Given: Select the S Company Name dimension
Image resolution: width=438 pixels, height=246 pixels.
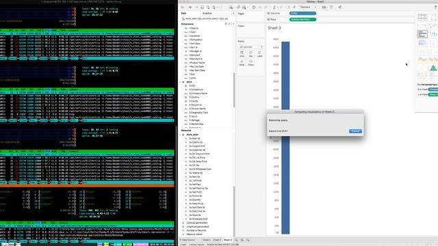Looking at the screenshot, I should [x=198, y=94].
